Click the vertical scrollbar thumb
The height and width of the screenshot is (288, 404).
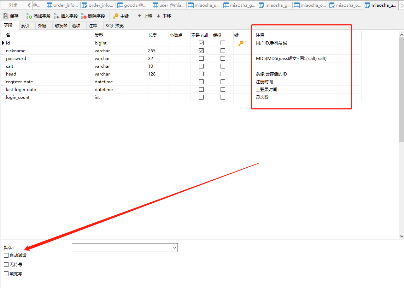[402, 89]
